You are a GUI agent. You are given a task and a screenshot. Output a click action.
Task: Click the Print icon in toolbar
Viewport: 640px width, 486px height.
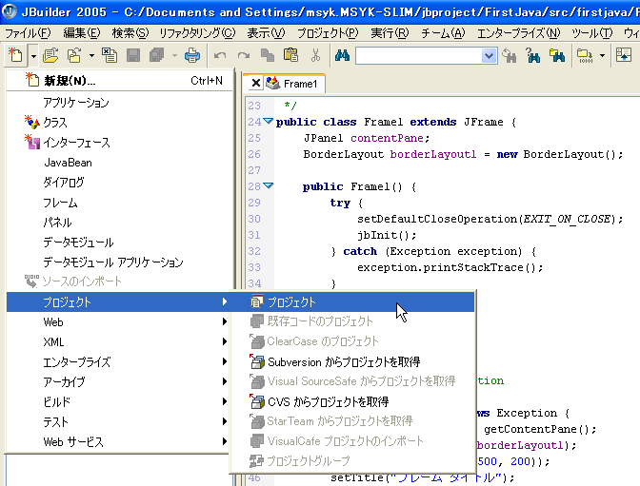coord(192,55)
